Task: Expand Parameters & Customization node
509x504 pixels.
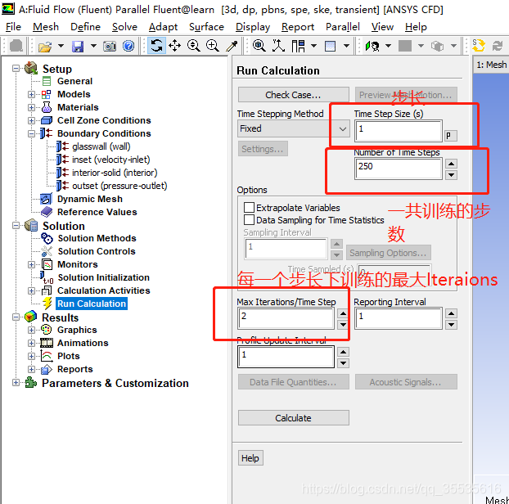Action: [x=16, y=383]
